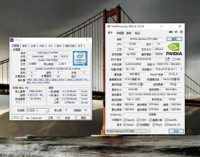This screenshot has width=200, height=157.
Task: Switch to the 内存 tab in CPU-Z
Action: coord(42,46)
